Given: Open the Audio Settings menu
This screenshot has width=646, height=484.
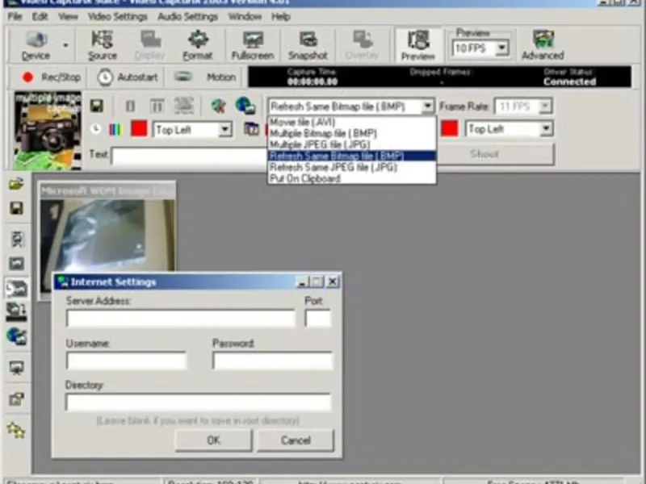Looking at the screenshot, I should click(x=187, y=16).
